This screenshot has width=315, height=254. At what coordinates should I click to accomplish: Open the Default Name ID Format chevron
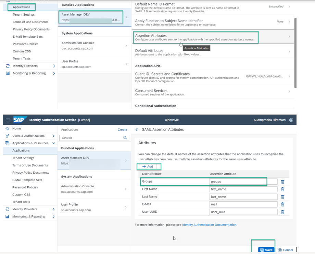pos(289,6)
